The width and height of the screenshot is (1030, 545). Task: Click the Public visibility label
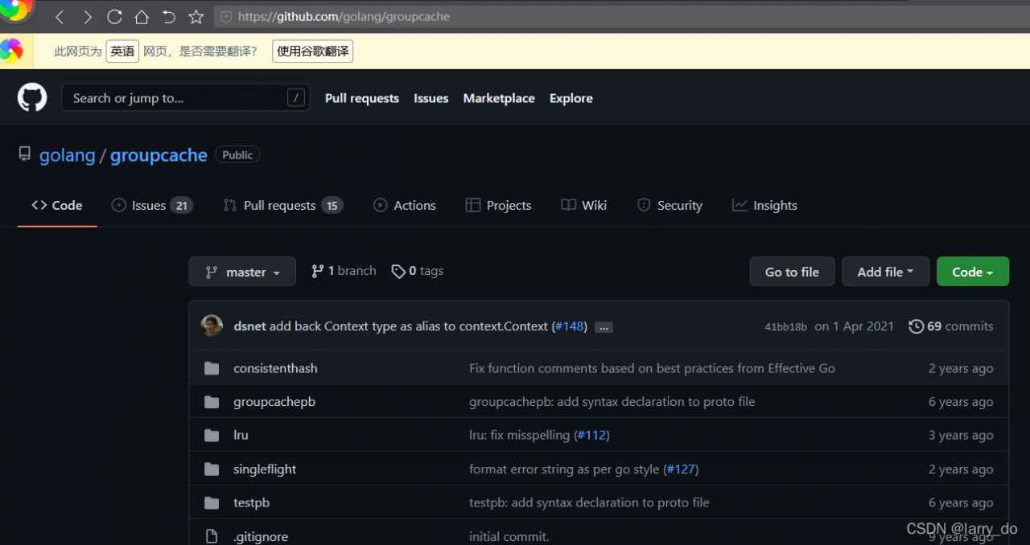pyautogui.click(x=237, y=155)
